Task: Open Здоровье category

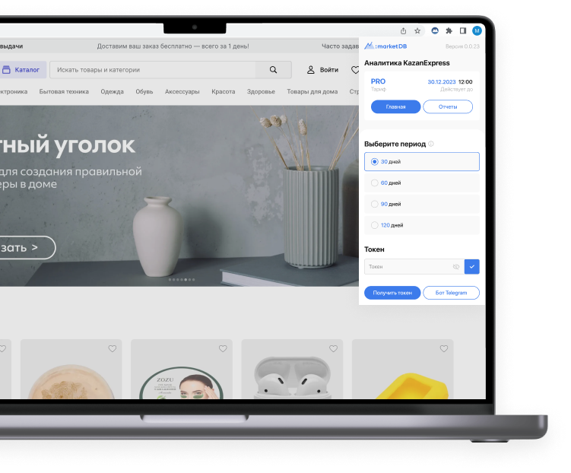Action: click(261, 92)
